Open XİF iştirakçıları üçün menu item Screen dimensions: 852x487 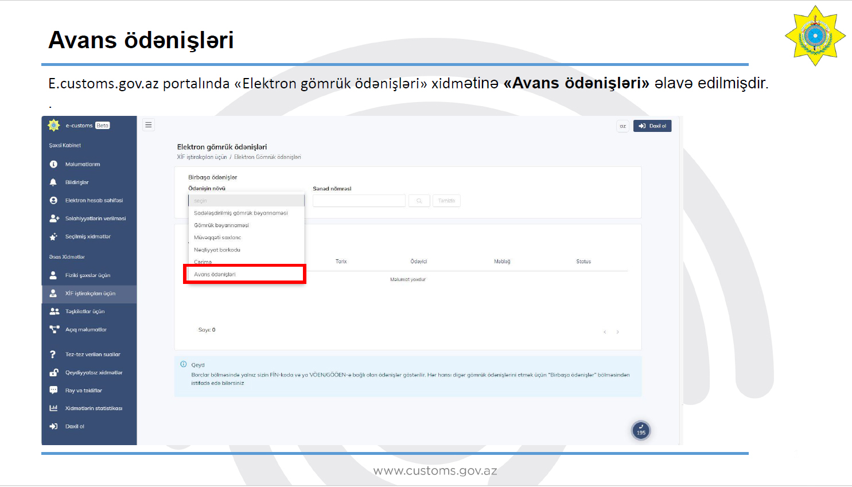coord(90,294)
